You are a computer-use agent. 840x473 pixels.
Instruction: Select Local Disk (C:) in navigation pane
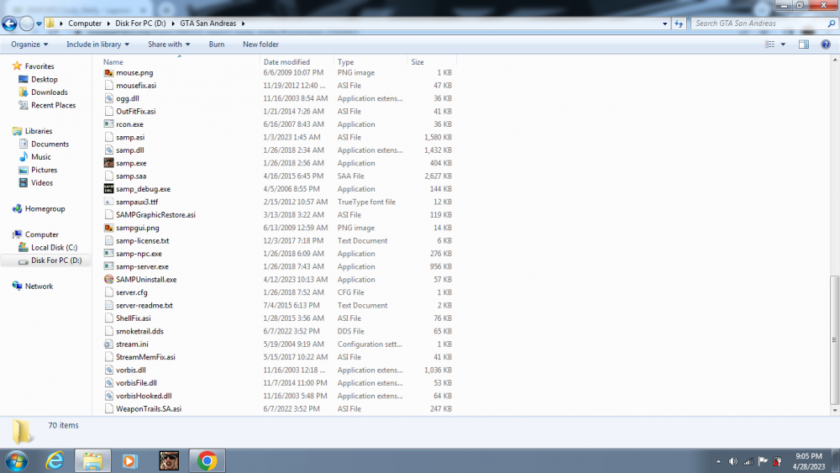tap(54, 248)
